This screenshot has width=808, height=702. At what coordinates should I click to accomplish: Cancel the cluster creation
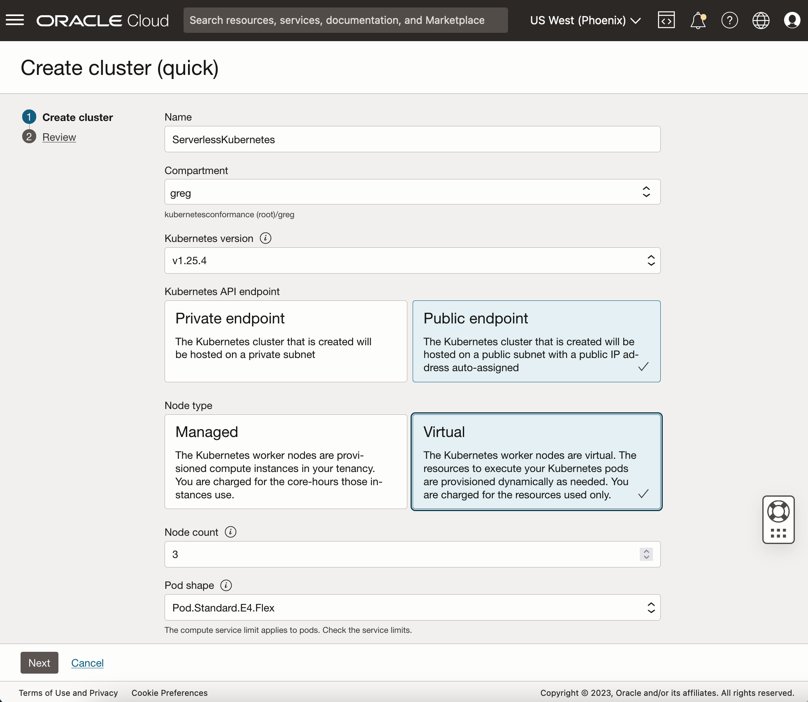tap(87, 662)
